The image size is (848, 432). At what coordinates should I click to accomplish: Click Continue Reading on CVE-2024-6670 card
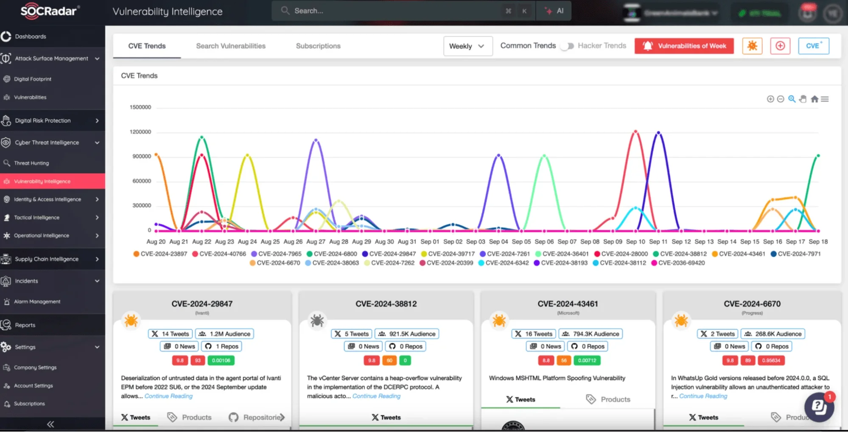pos(703,396)
